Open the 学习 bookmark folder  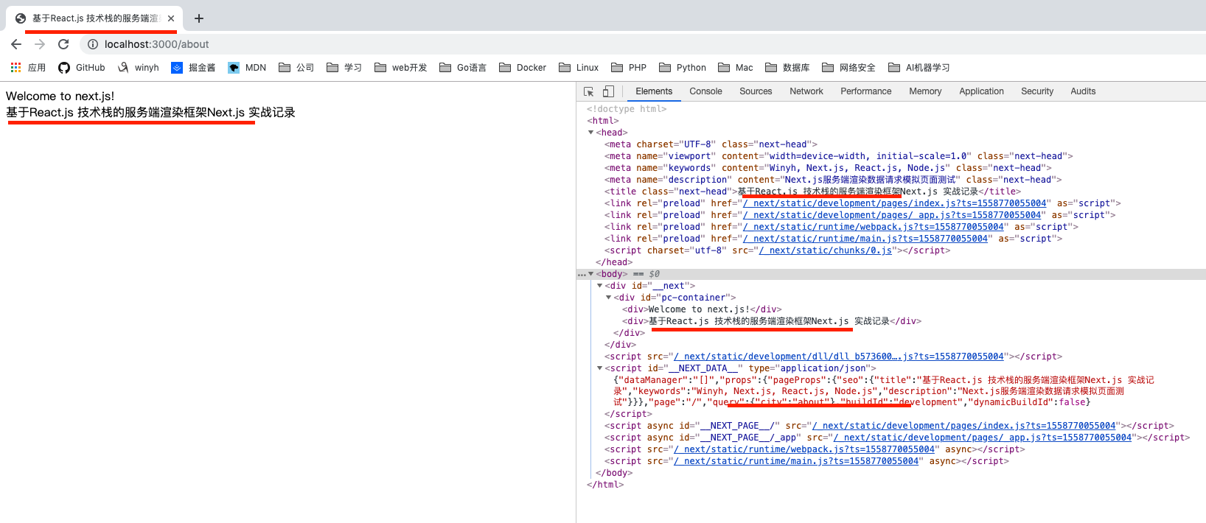click(344, 67)
